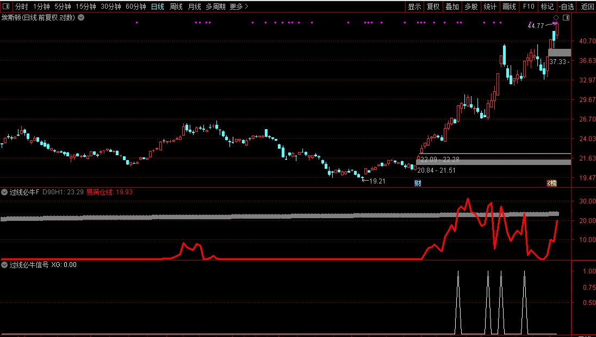Viewport: 596px width, 337px height.
Task: Click the latest red candlestick at the peak
Action: tap(557, 31)
